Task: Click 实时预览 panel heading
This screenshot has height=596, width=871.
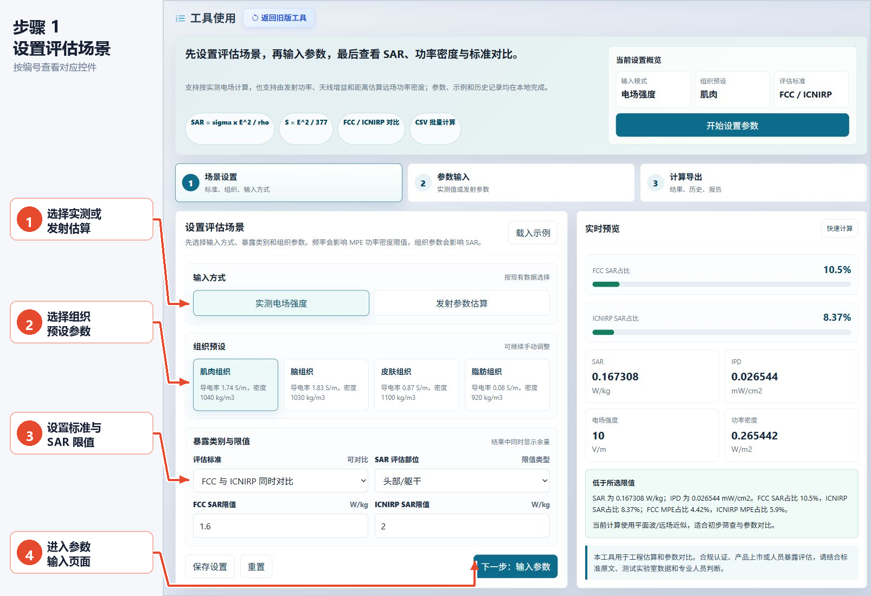Action: click(x=602, y=229)
